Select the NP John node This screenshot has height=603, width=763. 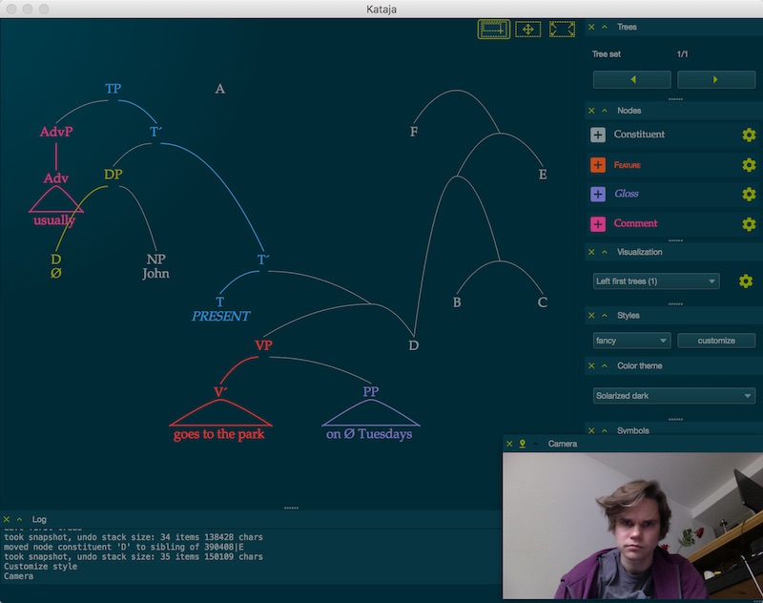155,267
